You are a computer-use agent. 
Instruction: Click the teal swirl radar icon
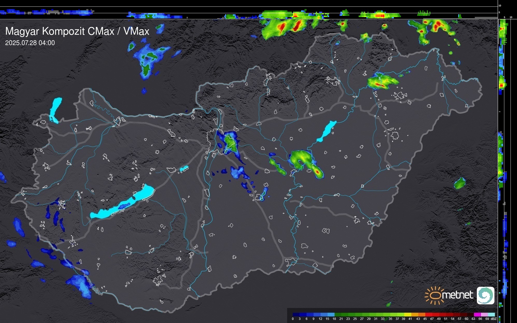pyautogui.click(x=485, y=295)
